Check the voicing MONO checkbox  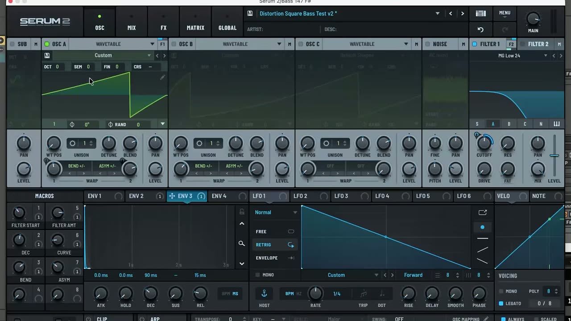[501, 291]
